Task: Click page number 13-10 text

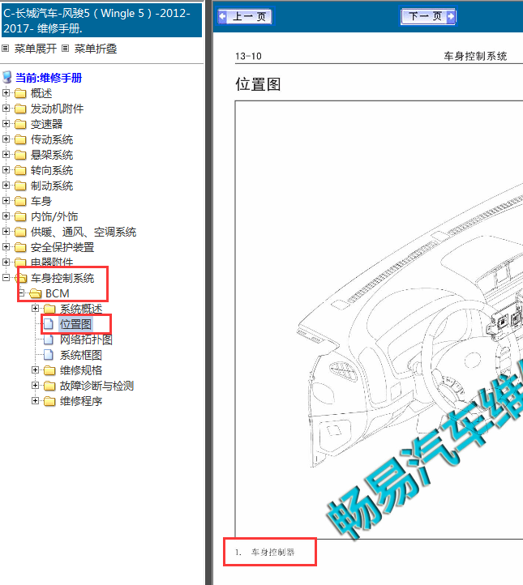Action: click(248, 57)
